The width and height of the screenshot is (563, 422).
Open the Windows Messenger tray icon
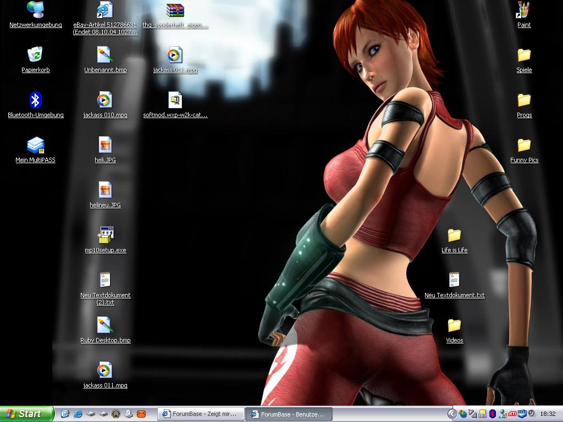pyautogui.click(x=503, y=414)
